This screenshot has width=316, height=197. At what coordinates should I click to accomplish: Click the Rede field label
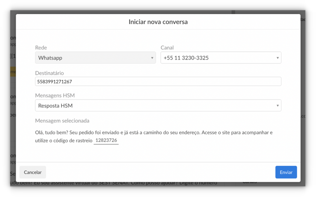pos(41,48)
